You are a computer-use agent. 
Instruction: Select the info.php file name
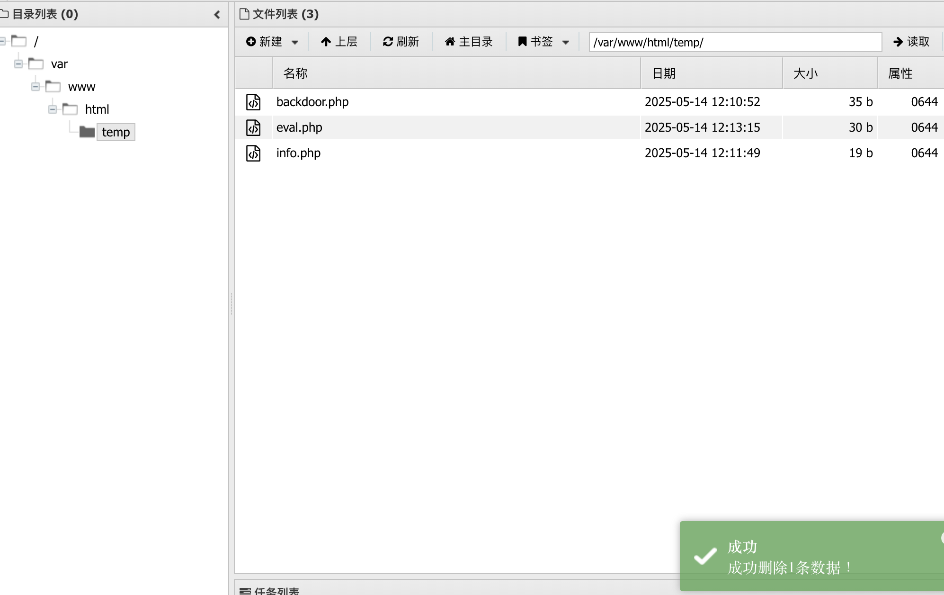(x=298, y=153)
